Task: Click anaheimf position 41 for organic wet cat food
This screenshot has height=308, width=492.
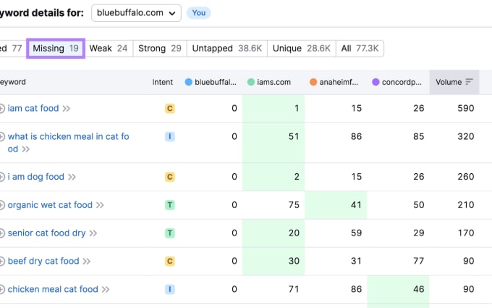Action: [x=356, y=205]
